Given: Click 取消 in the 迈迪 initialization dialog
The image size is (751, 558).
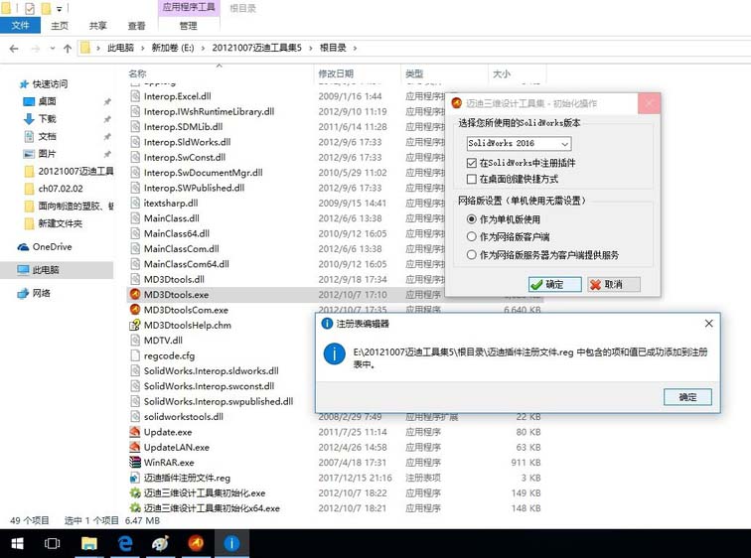Looking at the screenshot, I should coord(614,284).
